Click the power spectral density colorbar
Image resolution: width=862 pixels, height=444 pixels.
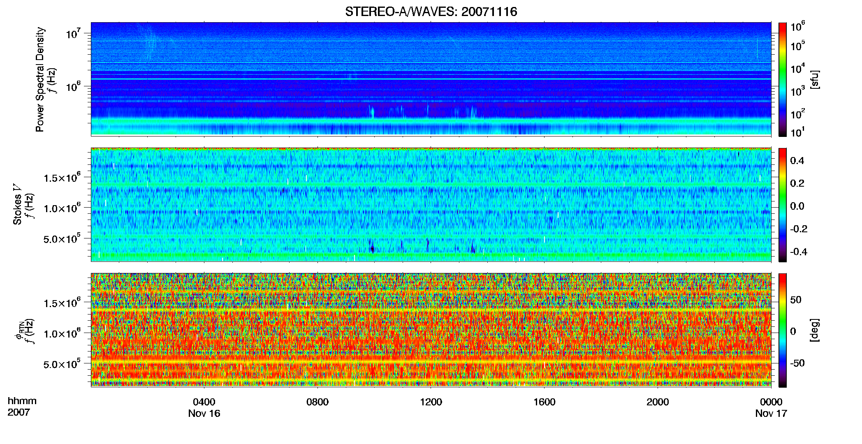click(783, 79)
